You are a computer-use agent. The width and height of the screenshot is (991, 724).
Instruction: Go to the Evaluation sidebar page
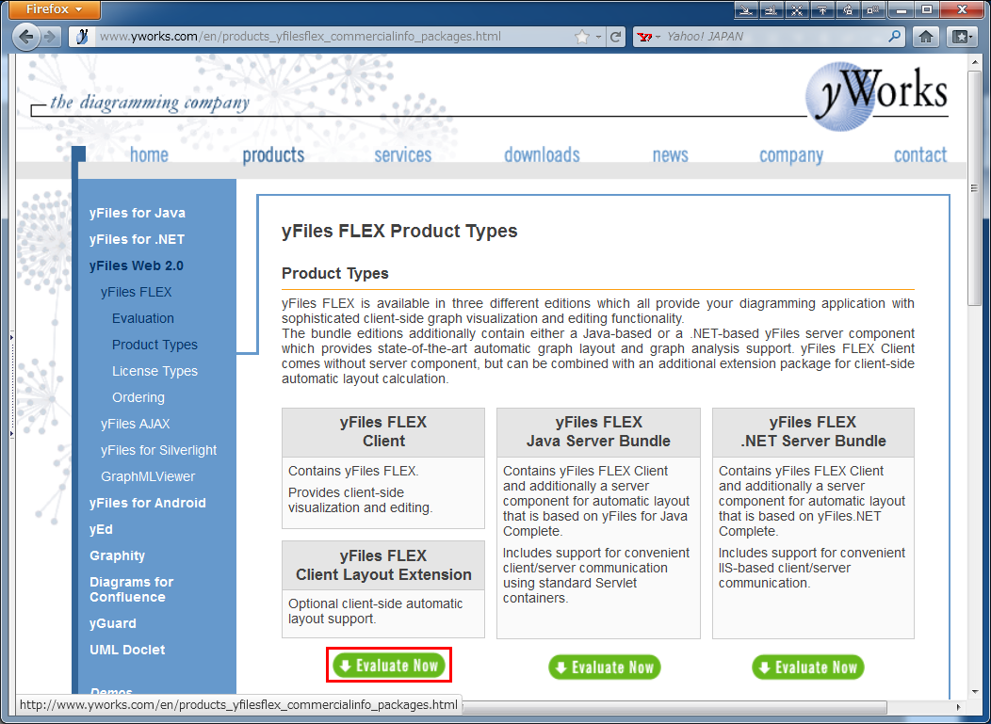[x=143, y=318]
